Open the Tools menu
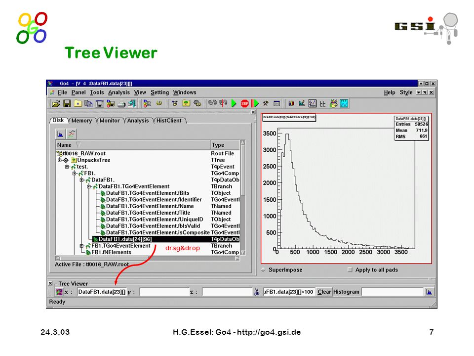 click(97, 92)
